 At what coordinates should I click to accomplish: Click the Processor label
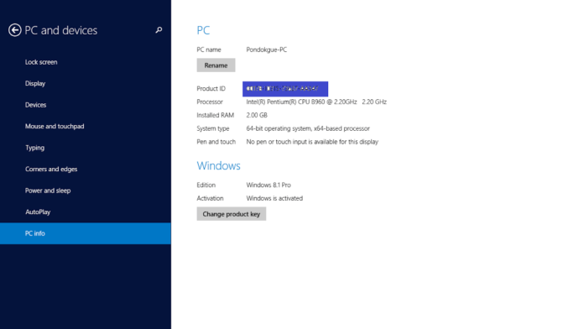coord(210,102)
